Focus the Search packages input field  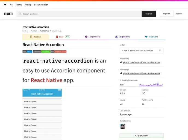tap(79, 14)
